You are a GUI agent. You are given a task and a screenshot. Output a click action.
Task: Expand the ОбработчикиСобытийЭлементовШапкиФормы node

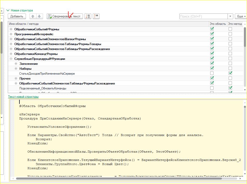point(11,39)
